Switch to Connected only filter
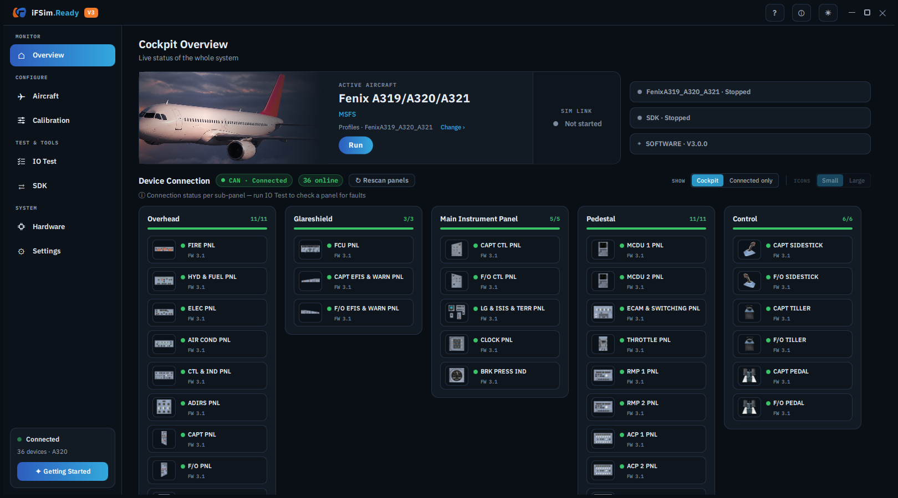Viewport: 898px width, 498px height. coord(751,180)
